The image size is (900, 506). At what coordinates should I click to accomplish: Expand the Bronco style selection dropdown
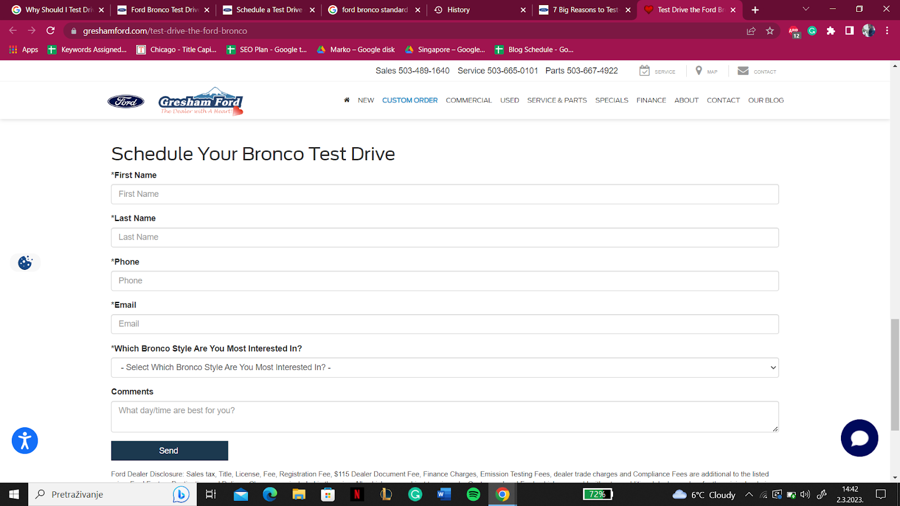click(x=445, y=368)
